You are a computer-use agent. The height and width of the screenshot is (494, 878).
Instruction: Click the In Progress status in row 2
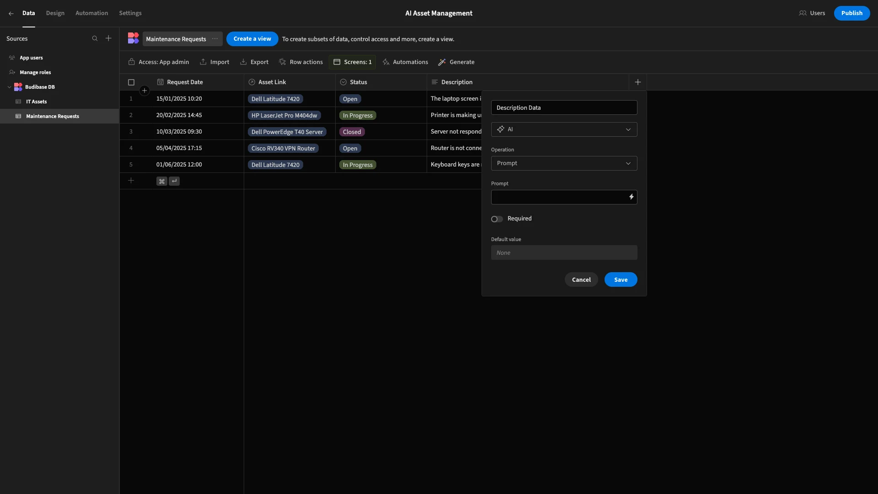tap(358, 115)
